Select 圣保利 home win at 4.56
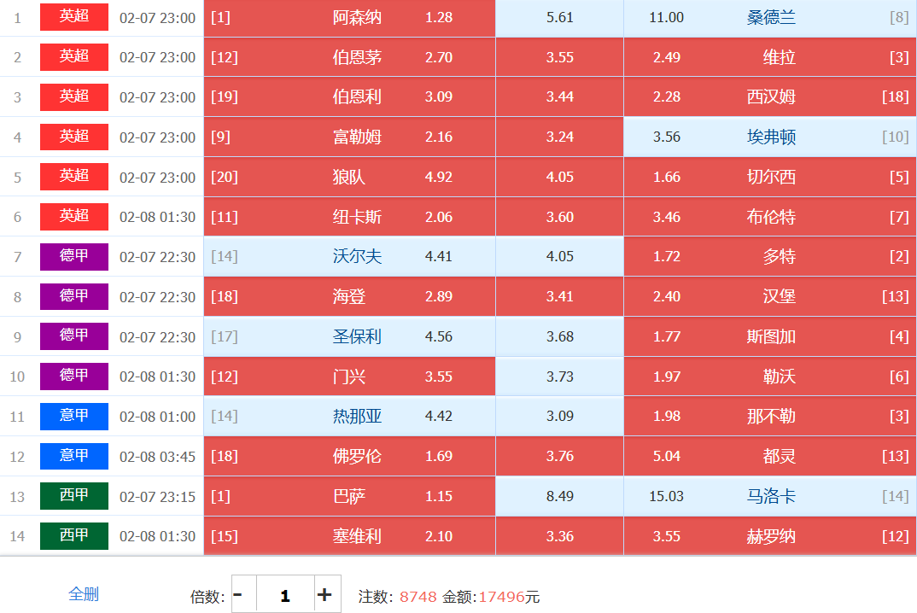The image size is (917, 613). pyautogui.click(x=348, y=337)
